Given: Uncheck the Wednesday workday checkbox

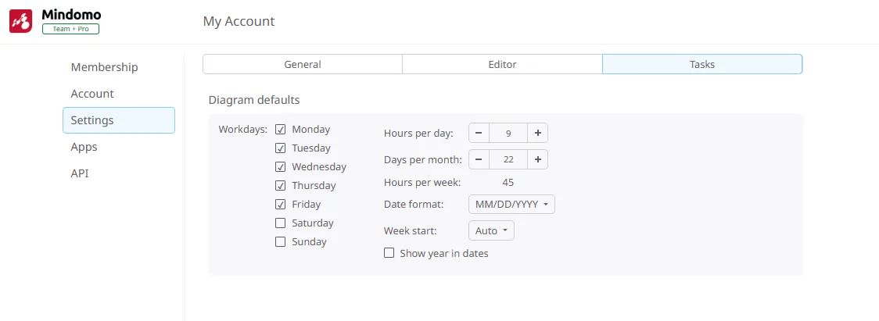Looking at the screenshot, I should [280, 167].
